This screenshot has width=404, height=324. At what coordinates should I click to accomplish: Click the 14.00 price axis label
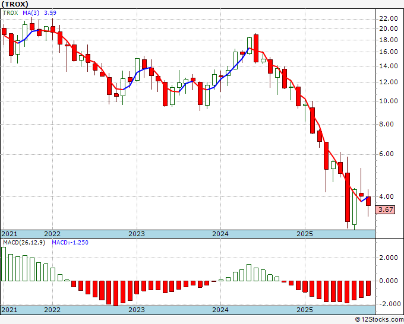(389, 66)
